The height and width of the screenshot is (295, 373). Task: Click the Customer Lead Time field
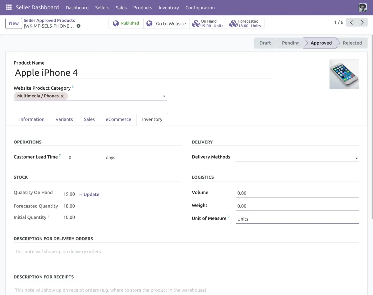[x=85, y=158]
